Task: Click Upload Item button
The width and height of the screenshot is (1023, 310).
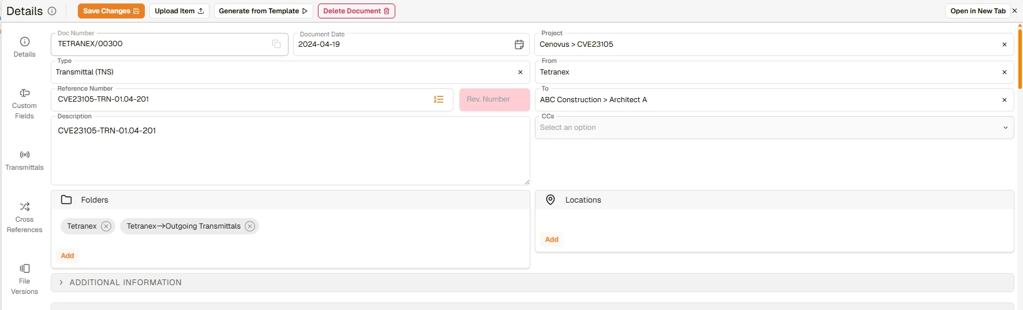Action: pyautogui.click(x=179, y=11)
